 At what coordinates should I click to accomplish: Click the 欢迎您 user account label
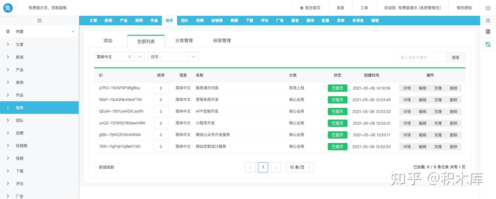coord(412,8)
